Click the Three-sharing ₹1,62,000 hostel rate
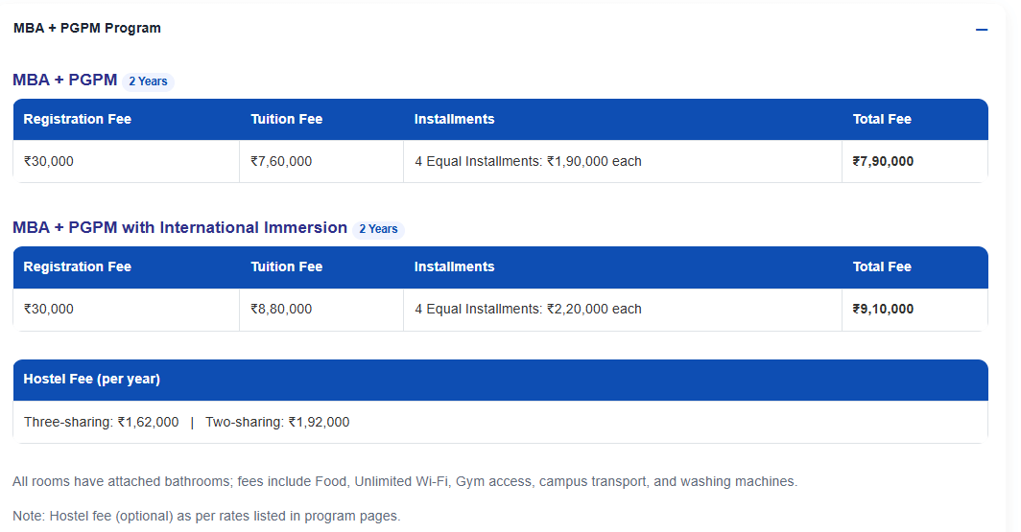The width and height of the screenshot is (1021, 532). tap(102, 423)
